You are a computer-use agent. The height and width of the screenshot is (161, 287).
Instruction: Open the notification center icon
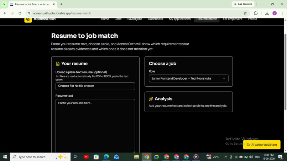coord(281,157)
